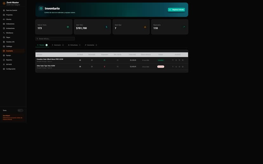Click the Configuración gear icon

[4, 69]
